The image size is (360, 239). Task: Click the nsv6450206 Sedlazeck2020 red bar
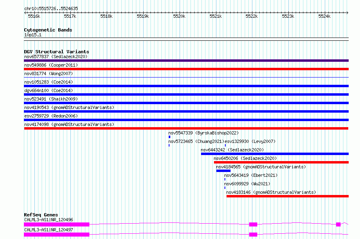[x=281, y=162]
